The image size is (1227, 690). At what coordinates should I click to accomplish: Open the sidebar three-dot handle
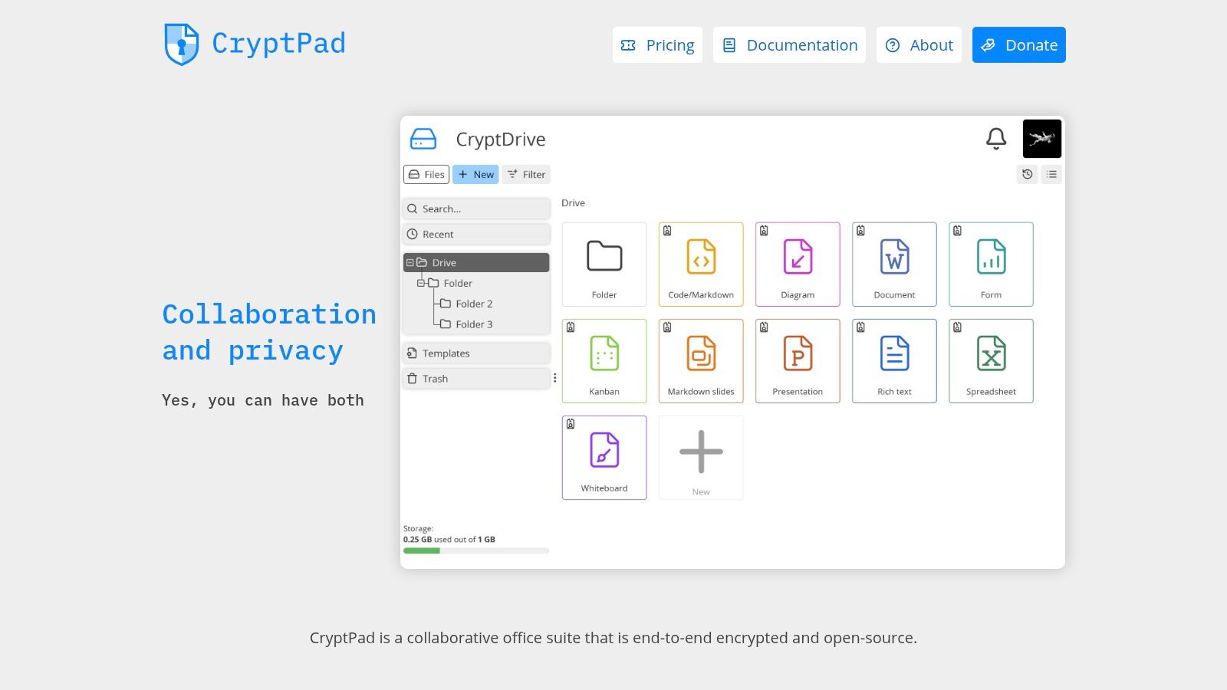(554, 378)
